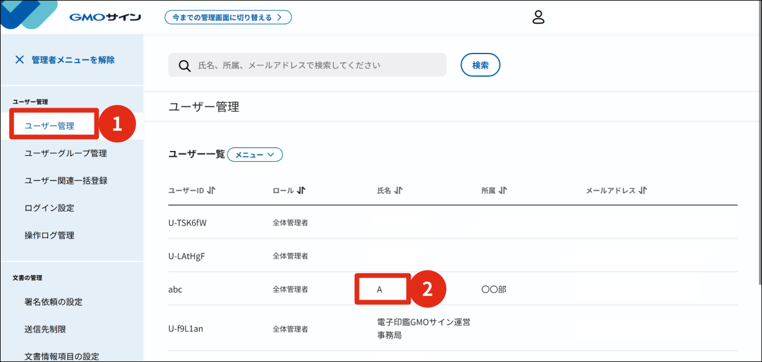The width and height of the screenshot is (762, 362).
Task: Switch via 今までの管理画面に切り替える button
Action: (228, 17)
